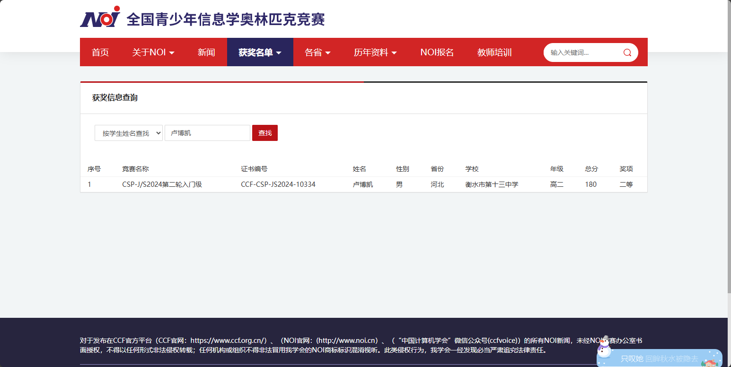Open the NOI报名 page from the navbar
The image size is (731, 367).
click(436, 52)
